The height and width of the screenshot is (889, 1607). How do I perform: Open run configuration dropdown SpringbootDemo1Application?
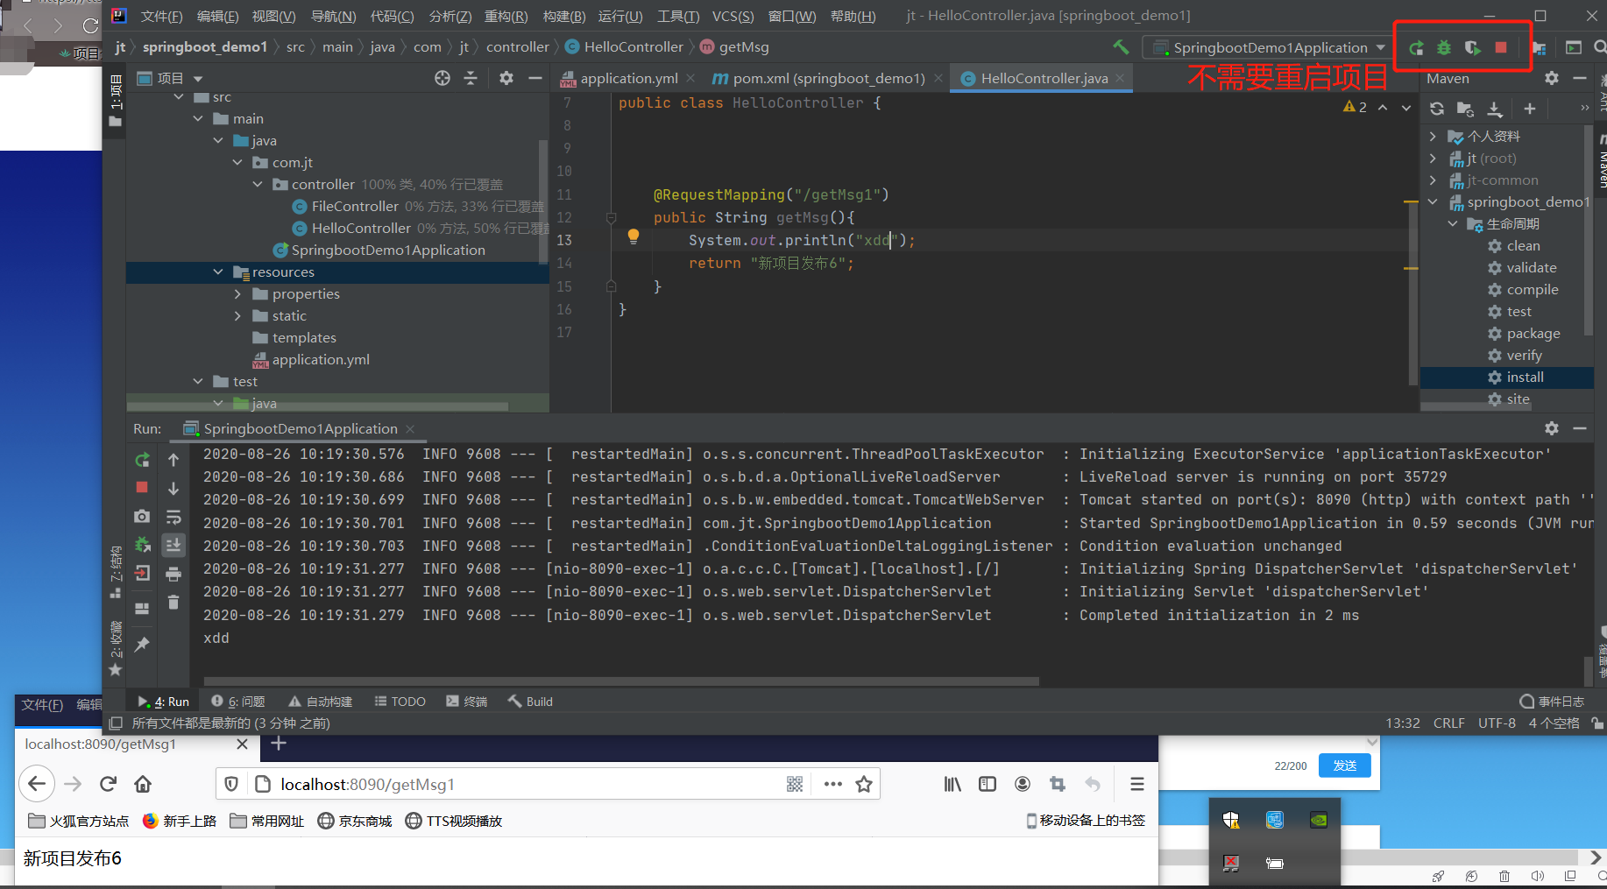1270,47
